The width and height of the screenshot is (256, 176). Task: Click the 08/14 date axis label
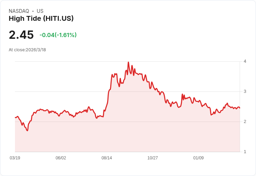click(x=107, y=158)
